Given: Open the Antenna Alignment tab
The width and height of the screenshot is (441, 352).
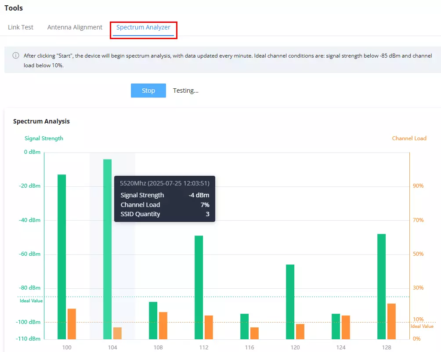Looking at the screenshot, I should [x=75, y=27].
